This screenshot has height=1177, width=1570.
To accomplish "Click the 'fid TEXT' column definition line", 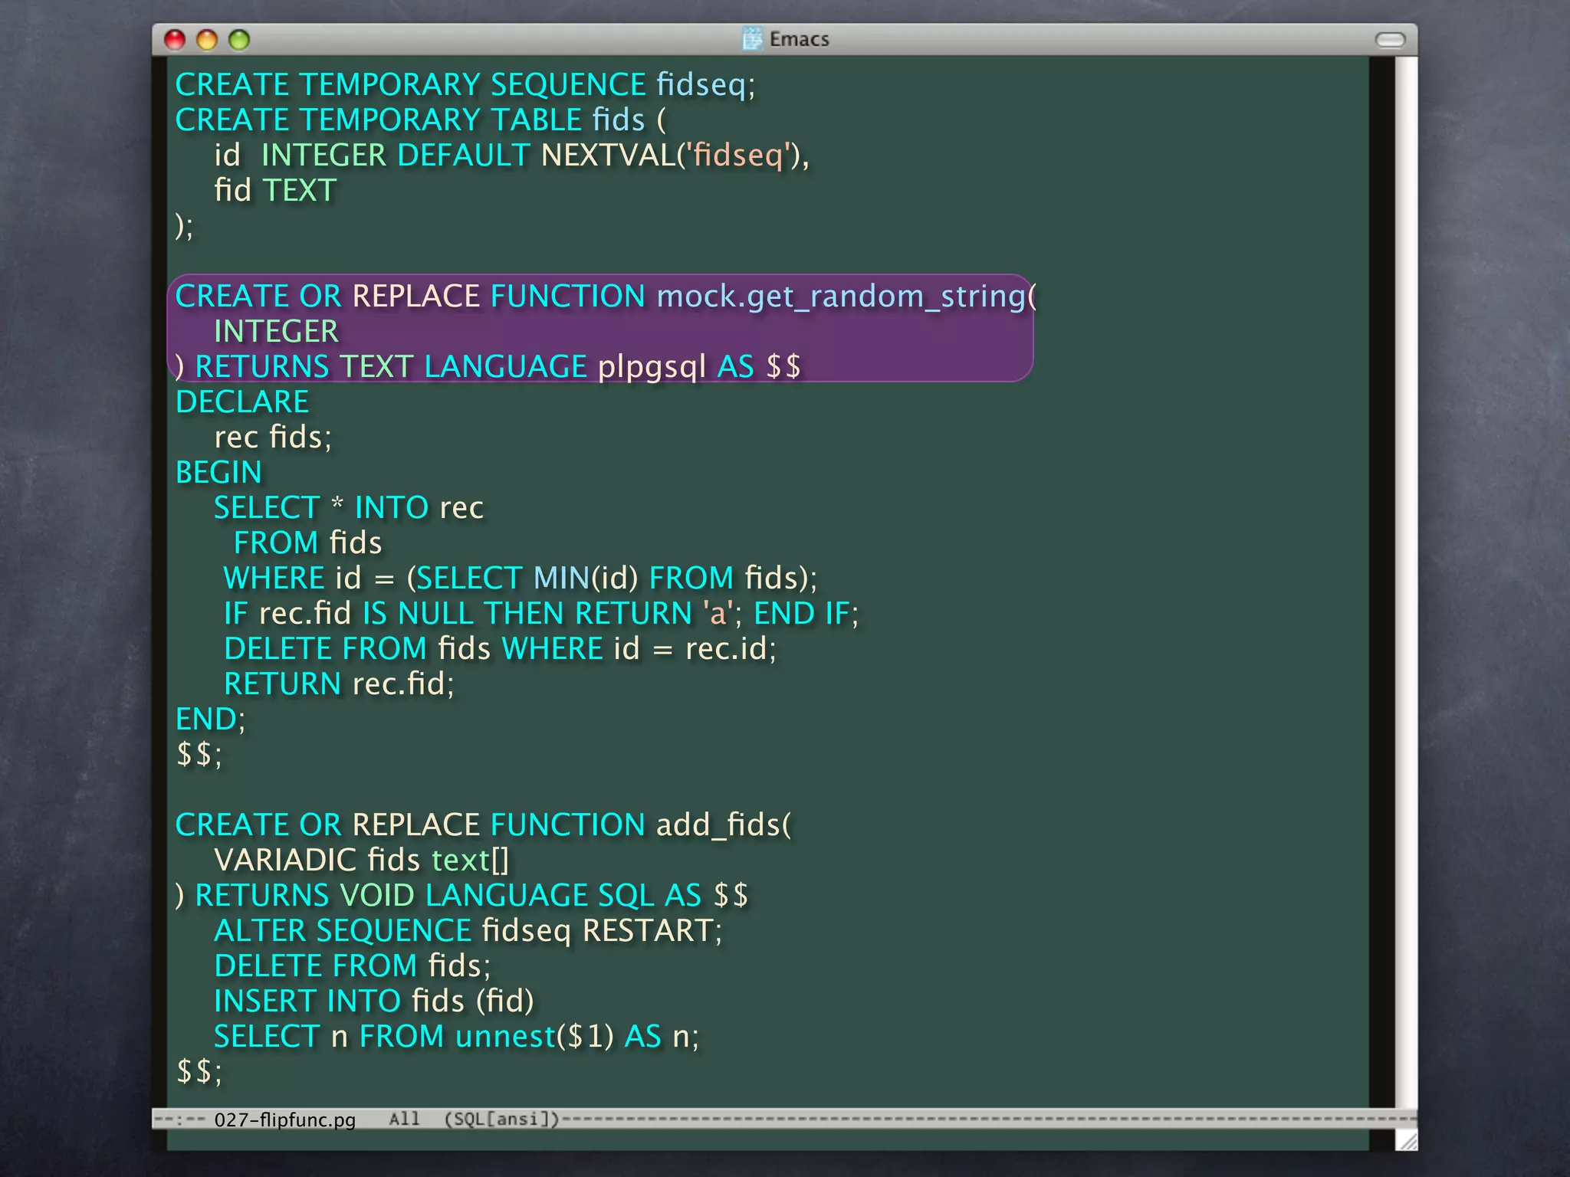I will 275,191.
